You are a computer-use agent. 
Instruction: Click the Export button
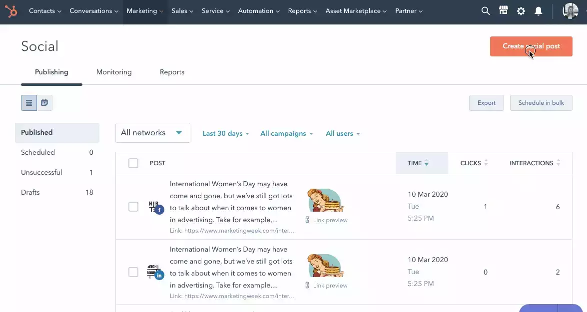coord(486,103)
